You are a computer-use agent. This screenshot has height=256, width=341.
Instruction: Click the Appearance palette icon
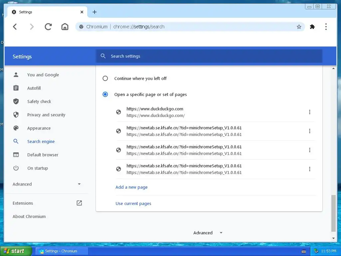pyautogui.click(x=16, y=128)
